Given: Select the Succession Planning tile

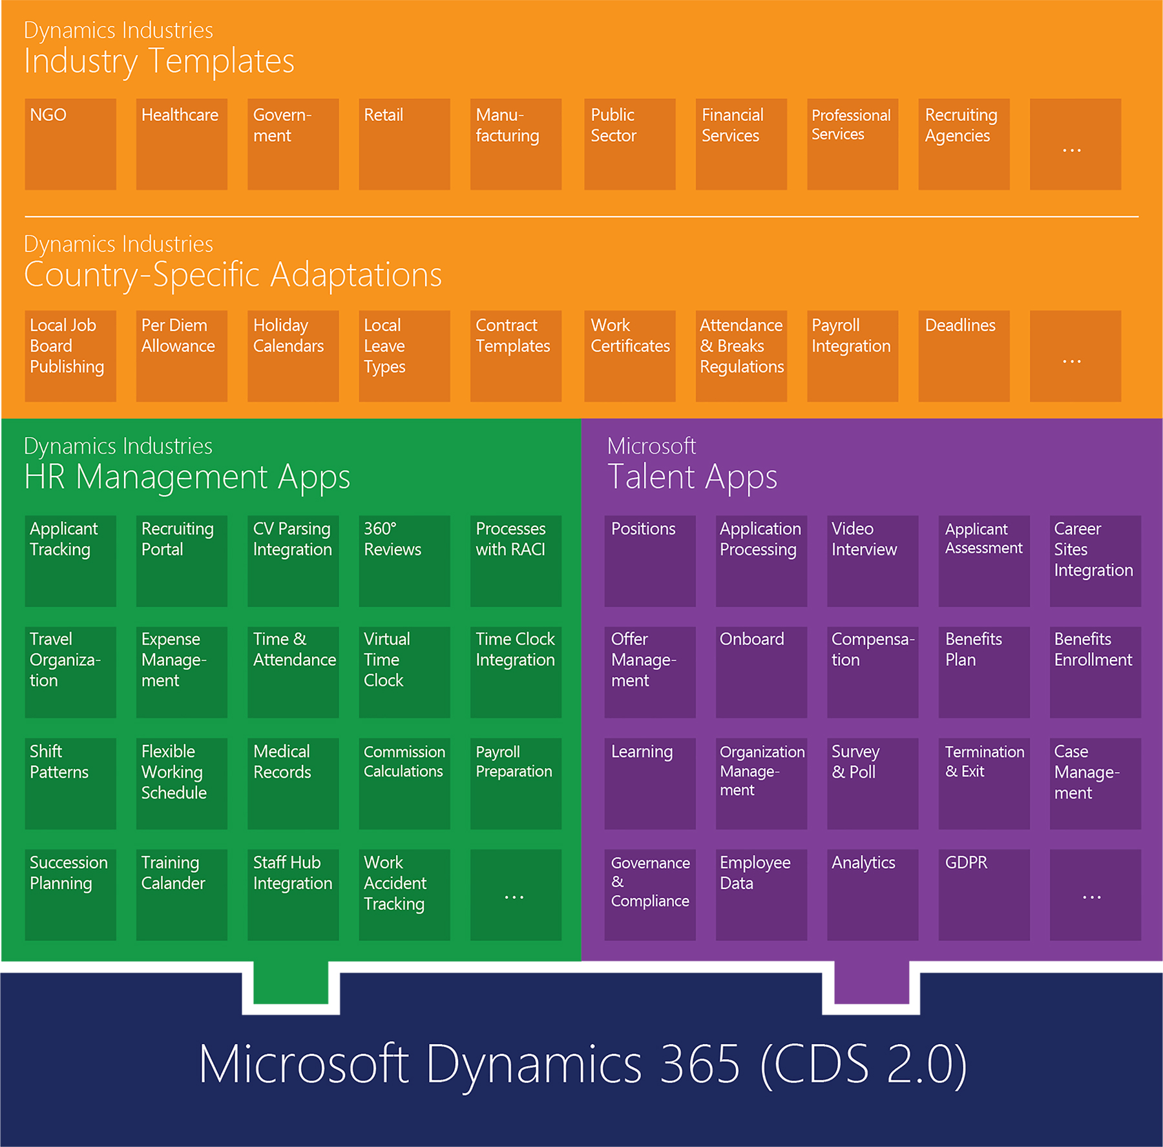Looking at the screenshot, I should (x=70, y=895).
